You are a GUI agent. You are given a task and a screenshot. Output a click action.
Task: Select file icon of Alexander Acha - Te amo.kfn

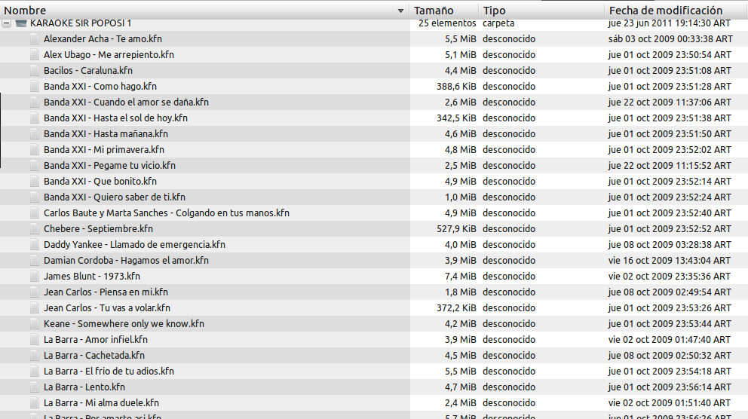tap(35, 39)
